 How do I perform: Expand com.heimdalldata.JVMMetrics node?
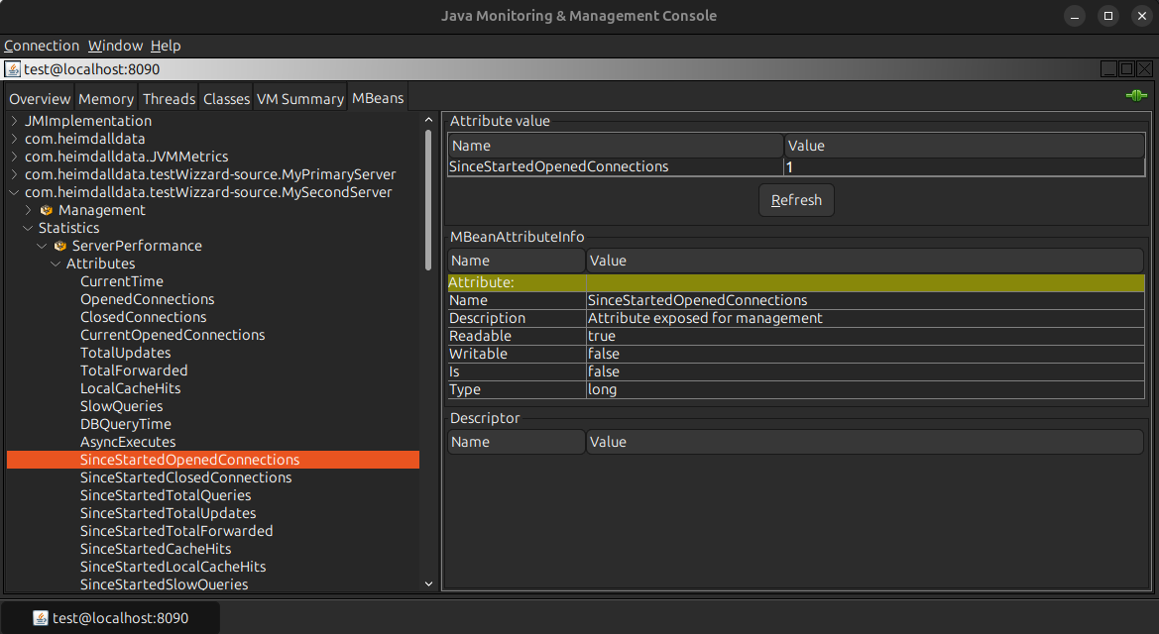click(14, 157)
